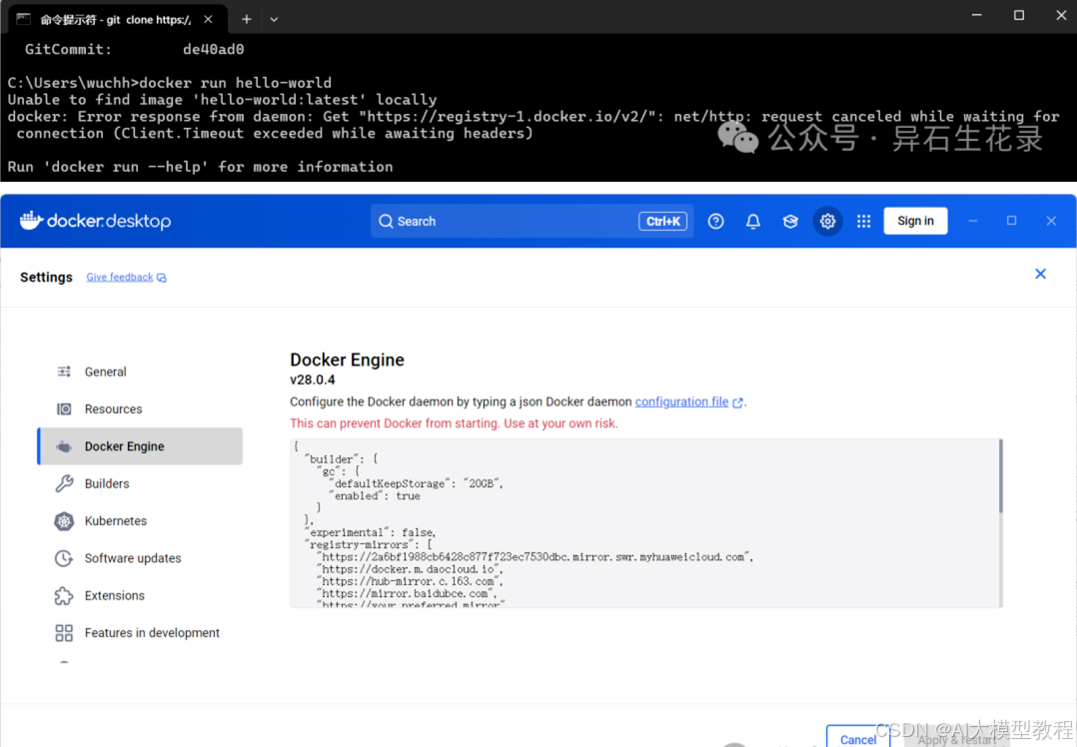
Task: Click the search magnifier icon
Action: point(386,221)
